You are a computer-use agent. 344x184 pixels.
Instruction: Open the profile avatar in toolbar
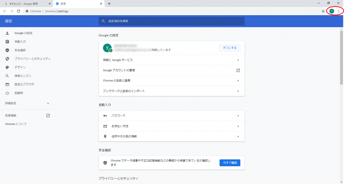pos(332,11)
